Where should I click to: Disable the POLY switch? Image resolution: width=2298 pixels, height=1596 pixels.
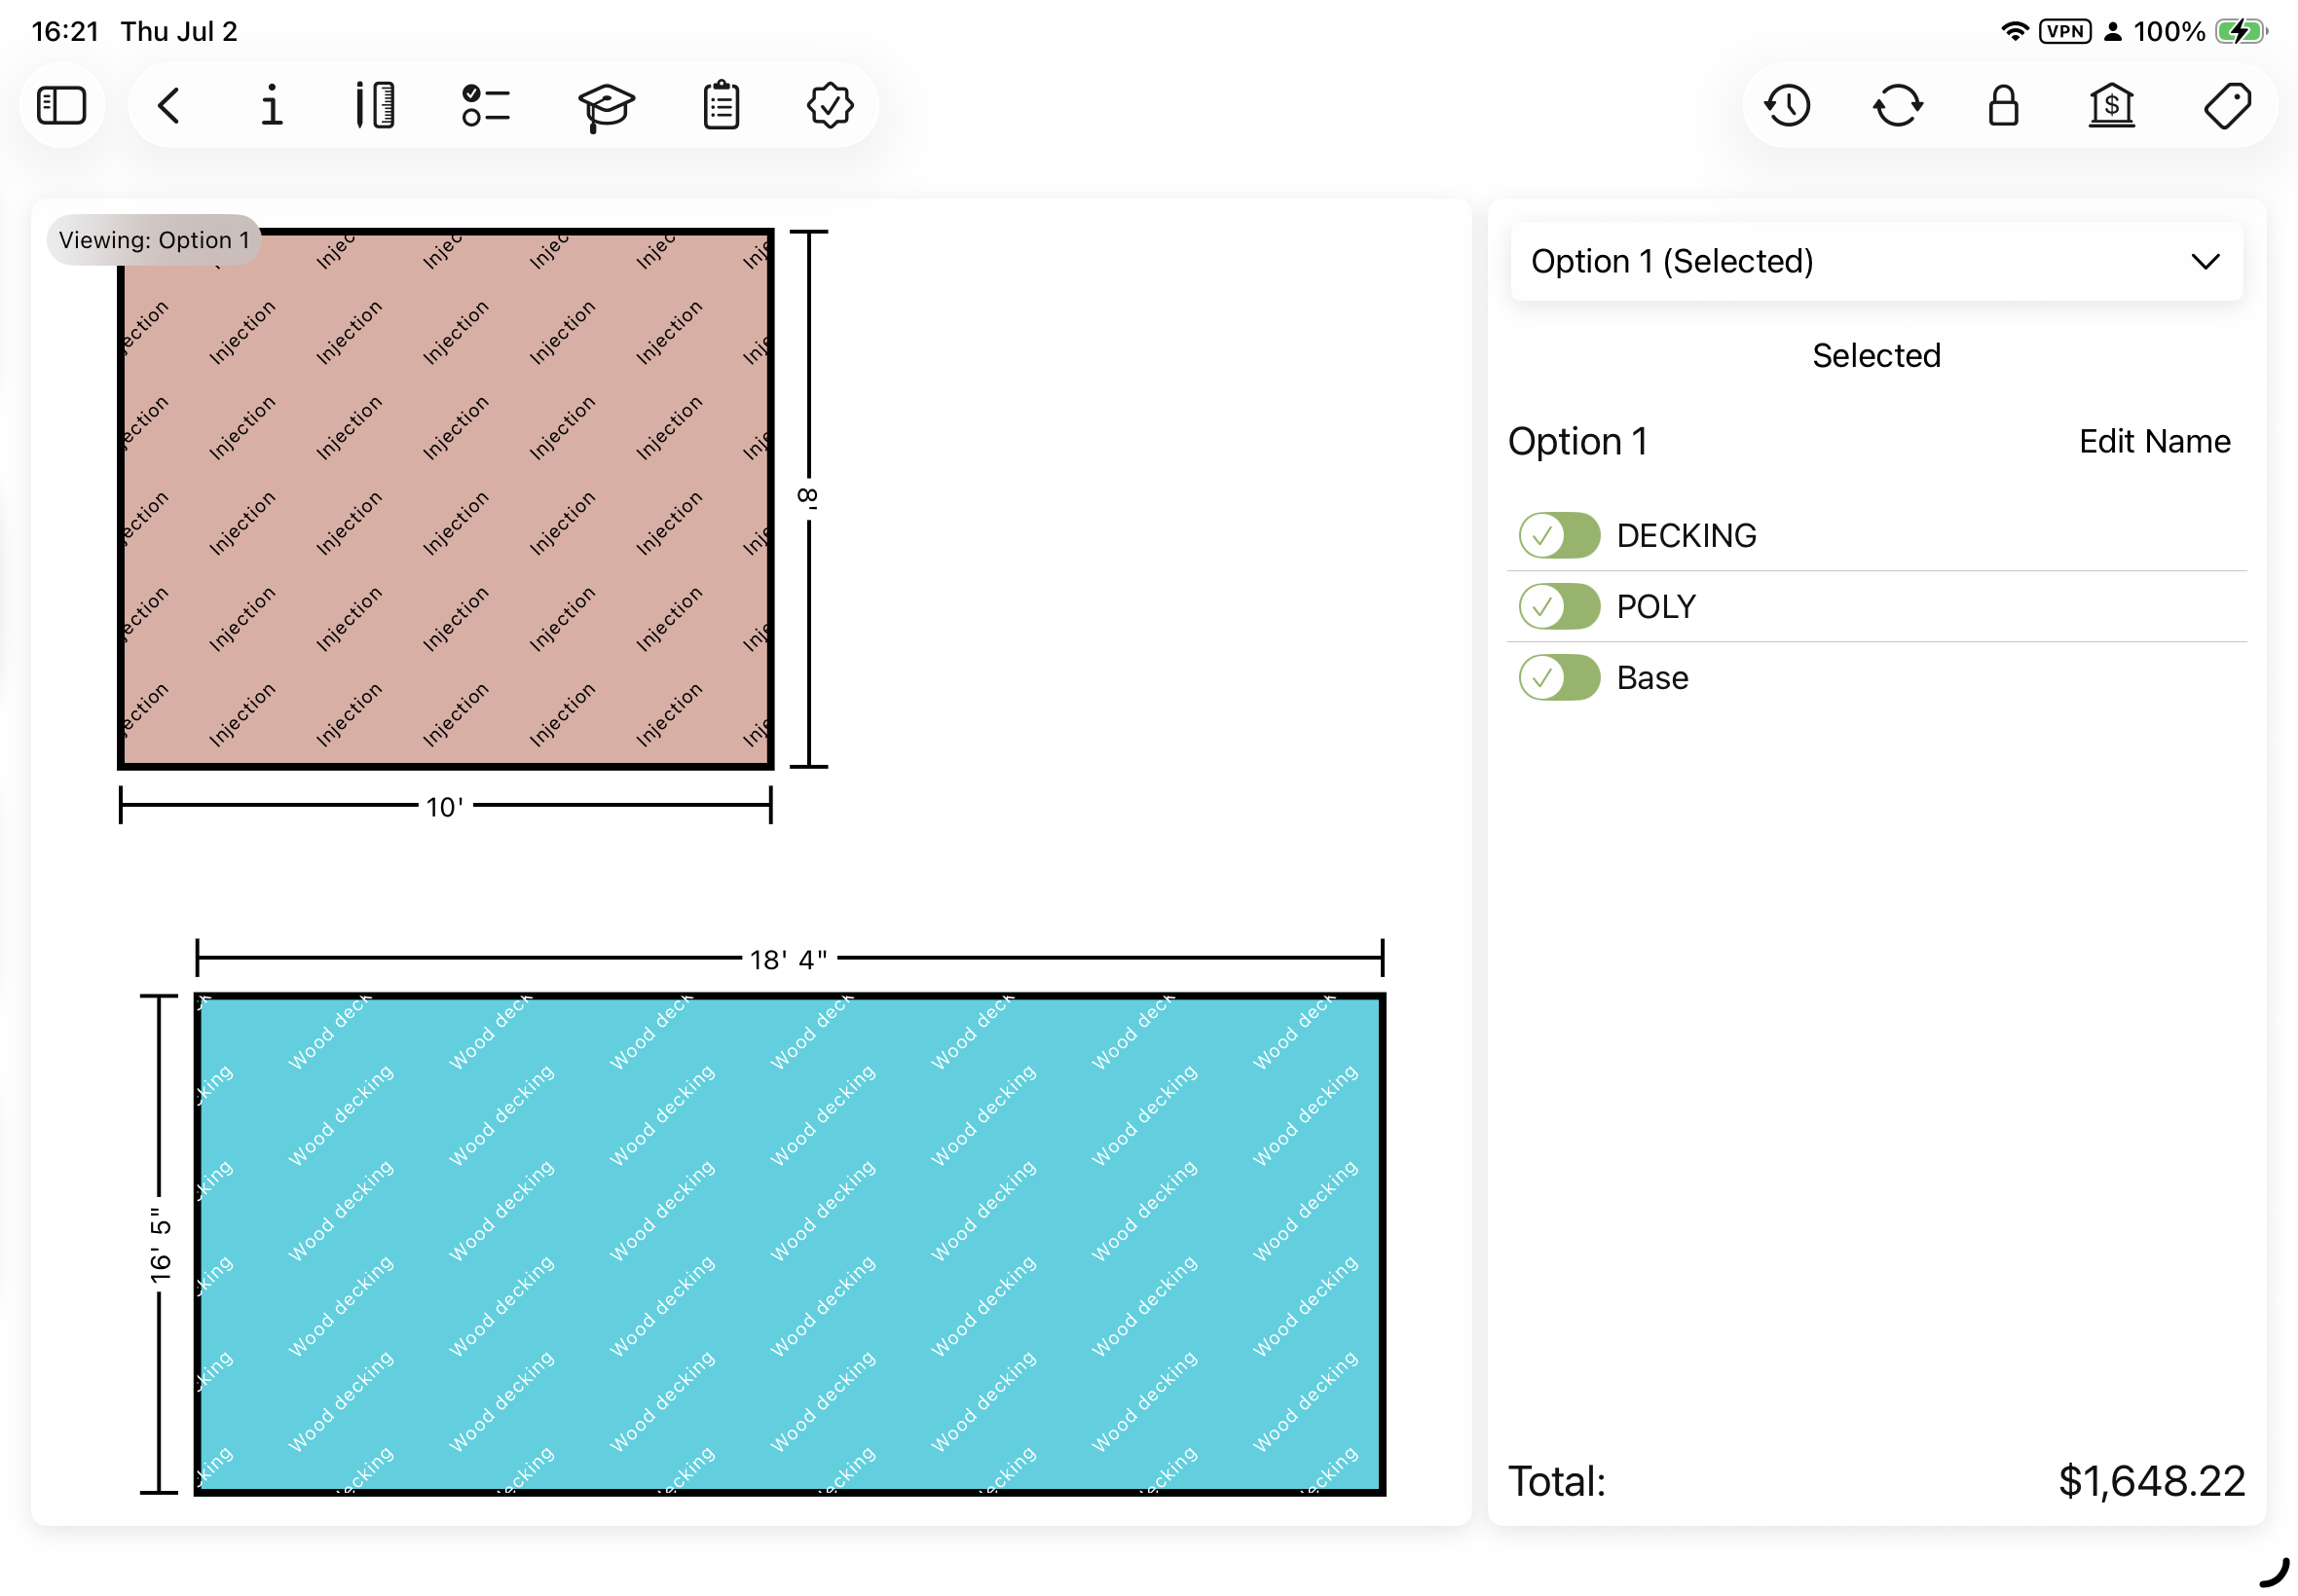point(1559,606)
